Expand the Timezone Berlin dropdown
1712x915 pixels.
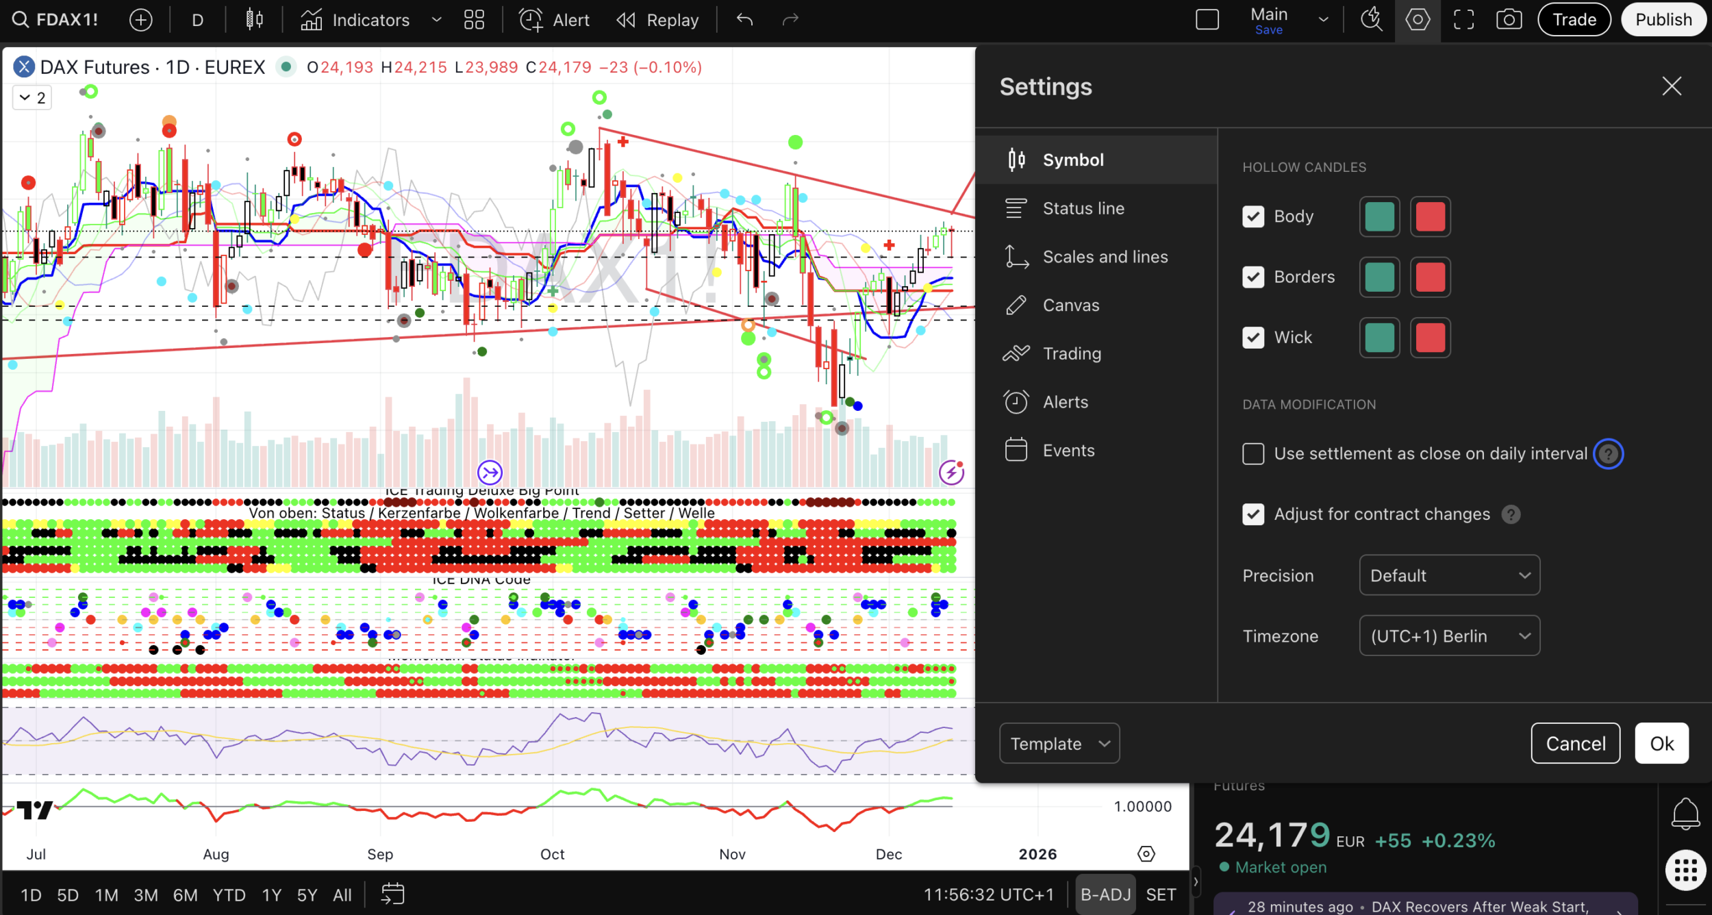[x=1449, y=636]
